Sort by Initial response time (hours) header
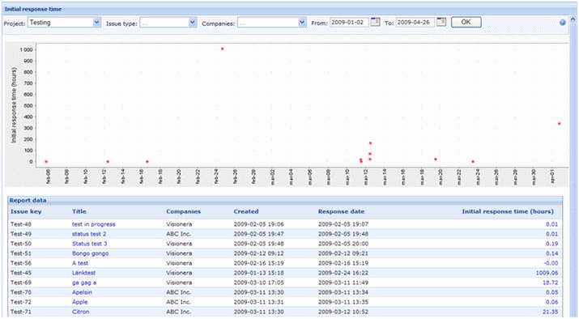Image resolution: width=579 pixels, height=319 pixels. point(508,211)
